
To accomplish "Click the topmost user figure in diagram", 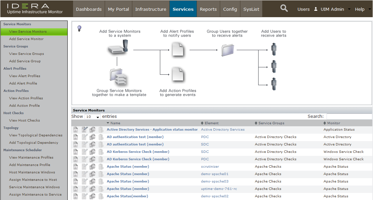I will [274, 49].
